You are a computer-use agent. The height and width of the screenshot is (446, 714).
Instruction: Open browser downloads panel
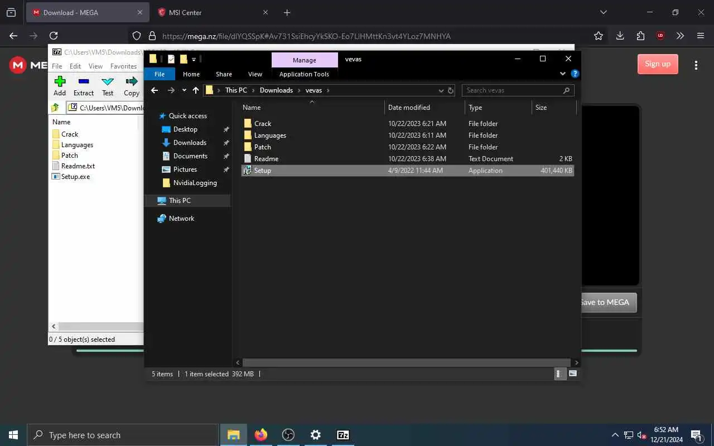pos(620,36)
